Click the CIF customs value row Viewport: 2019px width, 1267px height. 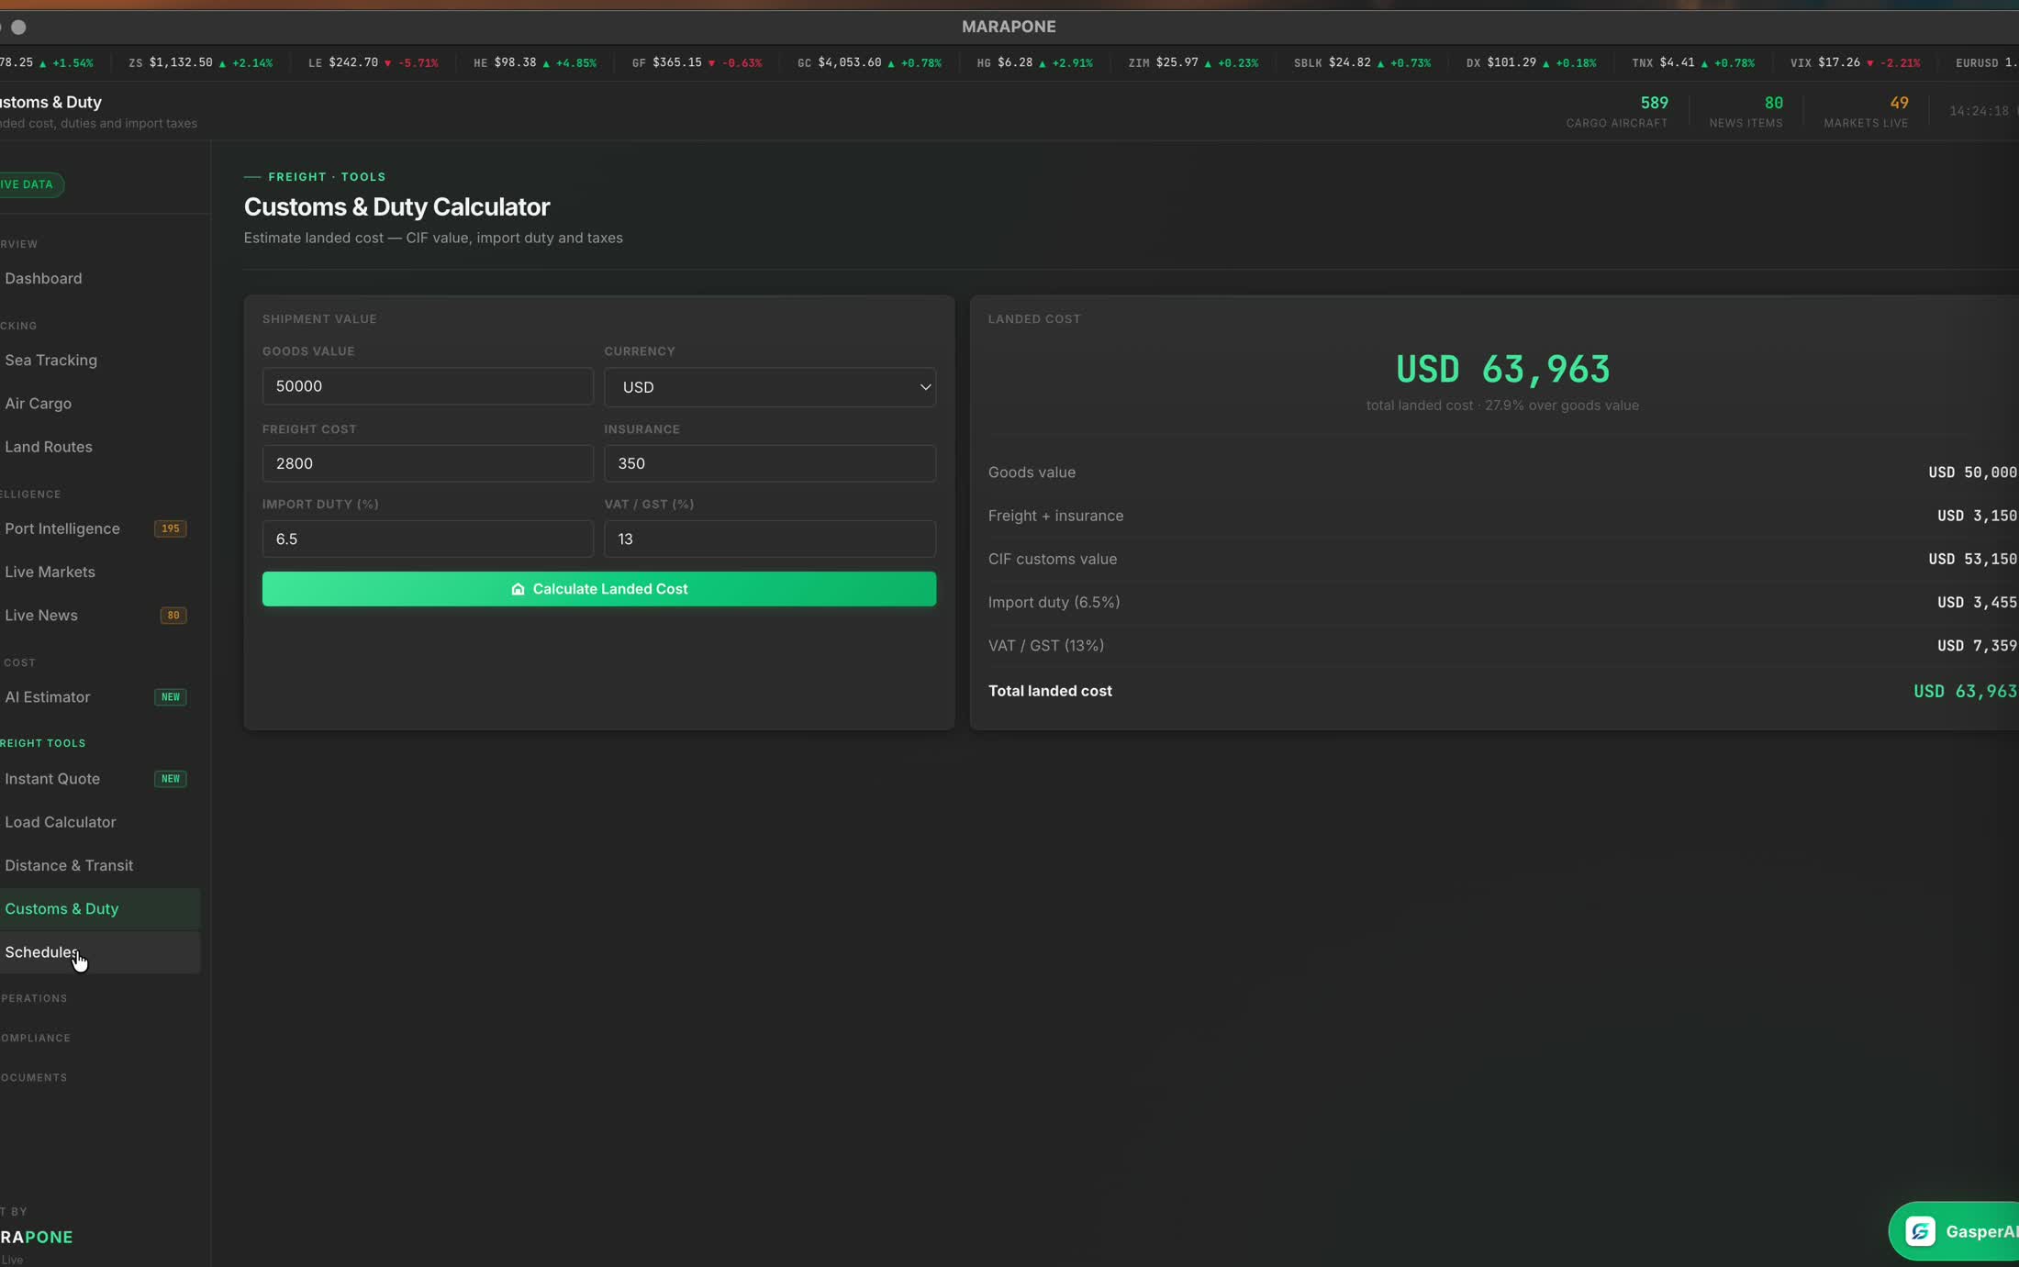(x=1502, y=559)
